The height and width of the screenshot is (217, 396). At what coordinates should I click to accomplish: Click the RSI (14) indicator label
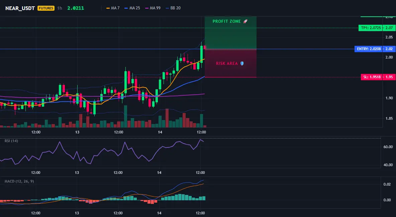pos(11,141)
